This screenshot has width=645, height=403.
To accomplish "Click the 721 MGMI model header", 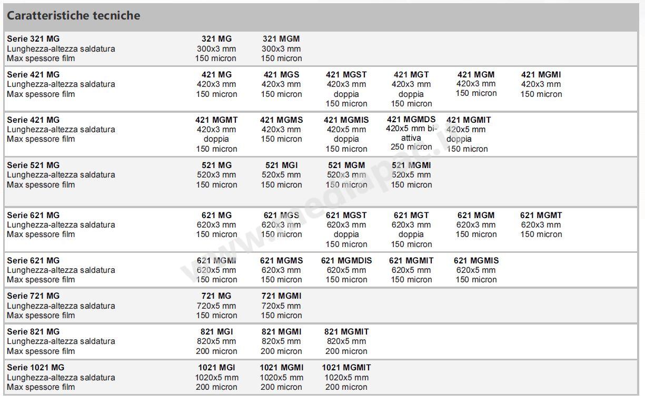I will (281, 296).
